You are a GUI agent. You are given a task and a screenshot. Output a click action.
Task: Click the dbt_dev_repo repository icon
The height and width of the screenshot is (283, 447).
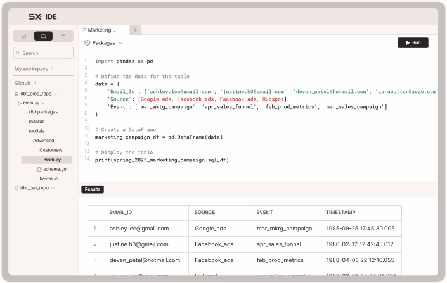click(x=16, y=188)
